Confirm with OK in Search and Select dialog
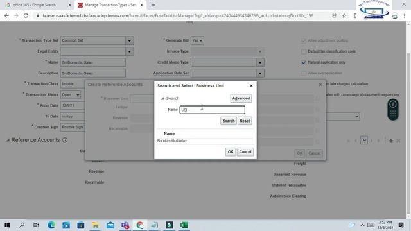The image size is (411, 231). (231, 151)
